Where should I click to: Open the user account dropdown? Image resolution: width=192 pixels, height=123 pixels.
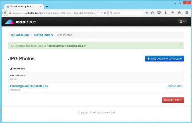(182, 22)
